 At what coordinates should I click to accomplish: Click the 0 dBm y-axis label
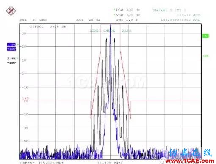[23, 74]
